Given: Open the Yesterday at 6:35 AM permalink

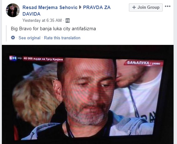Looking at the screenshot, I should tap(42, 21).
